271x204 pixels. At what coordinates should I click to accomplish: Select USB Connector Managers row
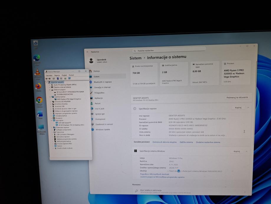click(65, 134)
